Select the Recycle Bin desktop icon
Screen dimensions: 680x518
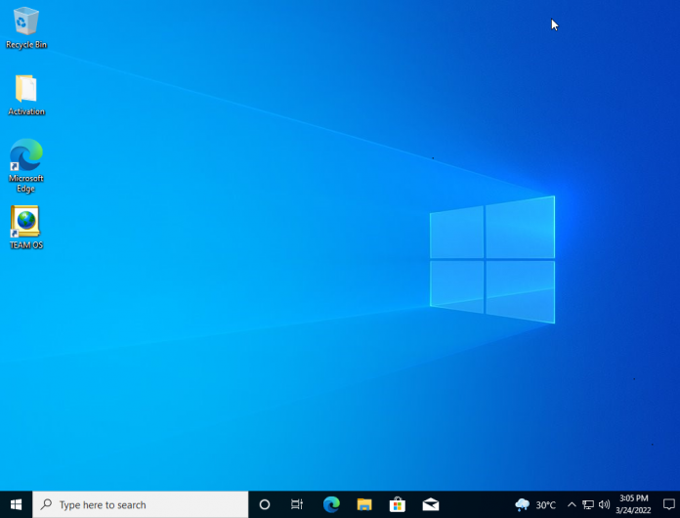tap(26, 27)
